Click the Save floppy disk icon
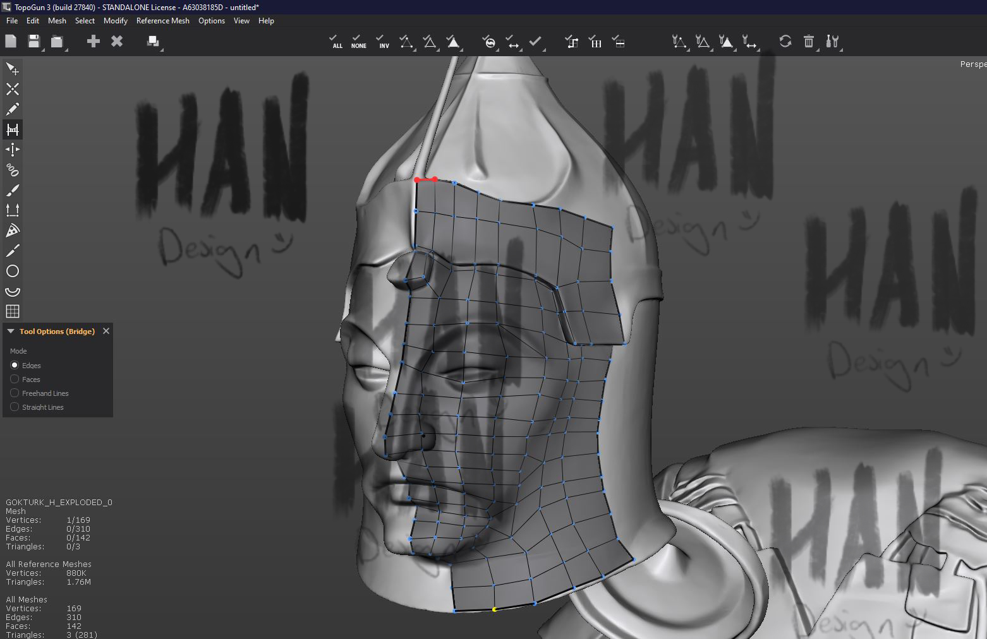The height and width of the screenshot is (639, 987). [x=34, y=41]
